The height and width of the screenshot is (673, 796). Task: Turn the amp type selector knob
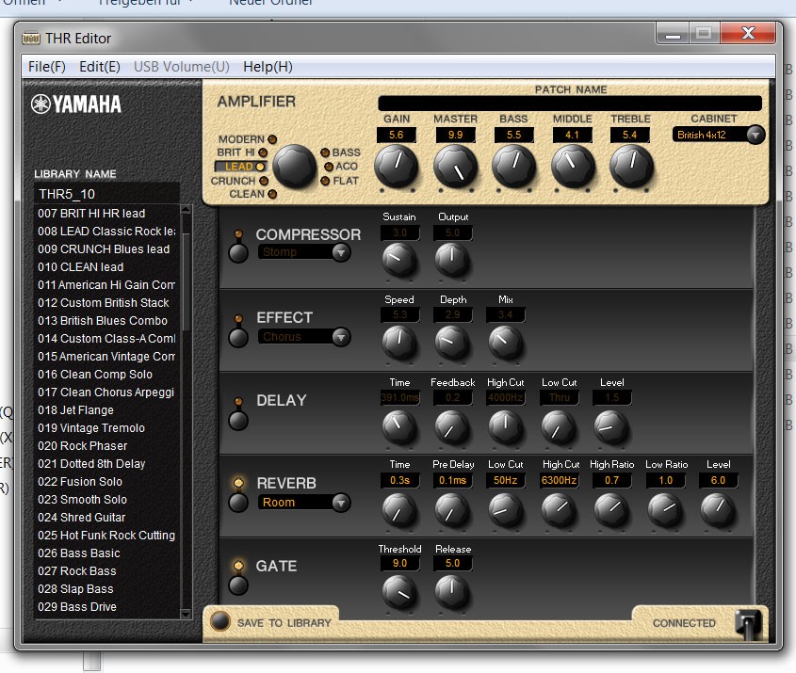pyautogui.click(x=294, y=166)
